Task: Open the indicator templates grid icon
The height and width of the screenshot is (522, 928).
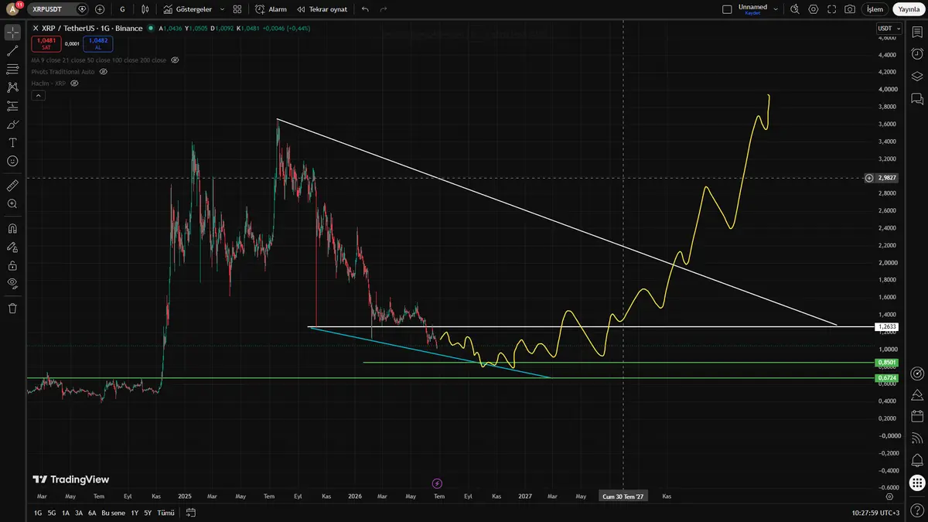Action: pyautogui.click(x=237, y=9)
